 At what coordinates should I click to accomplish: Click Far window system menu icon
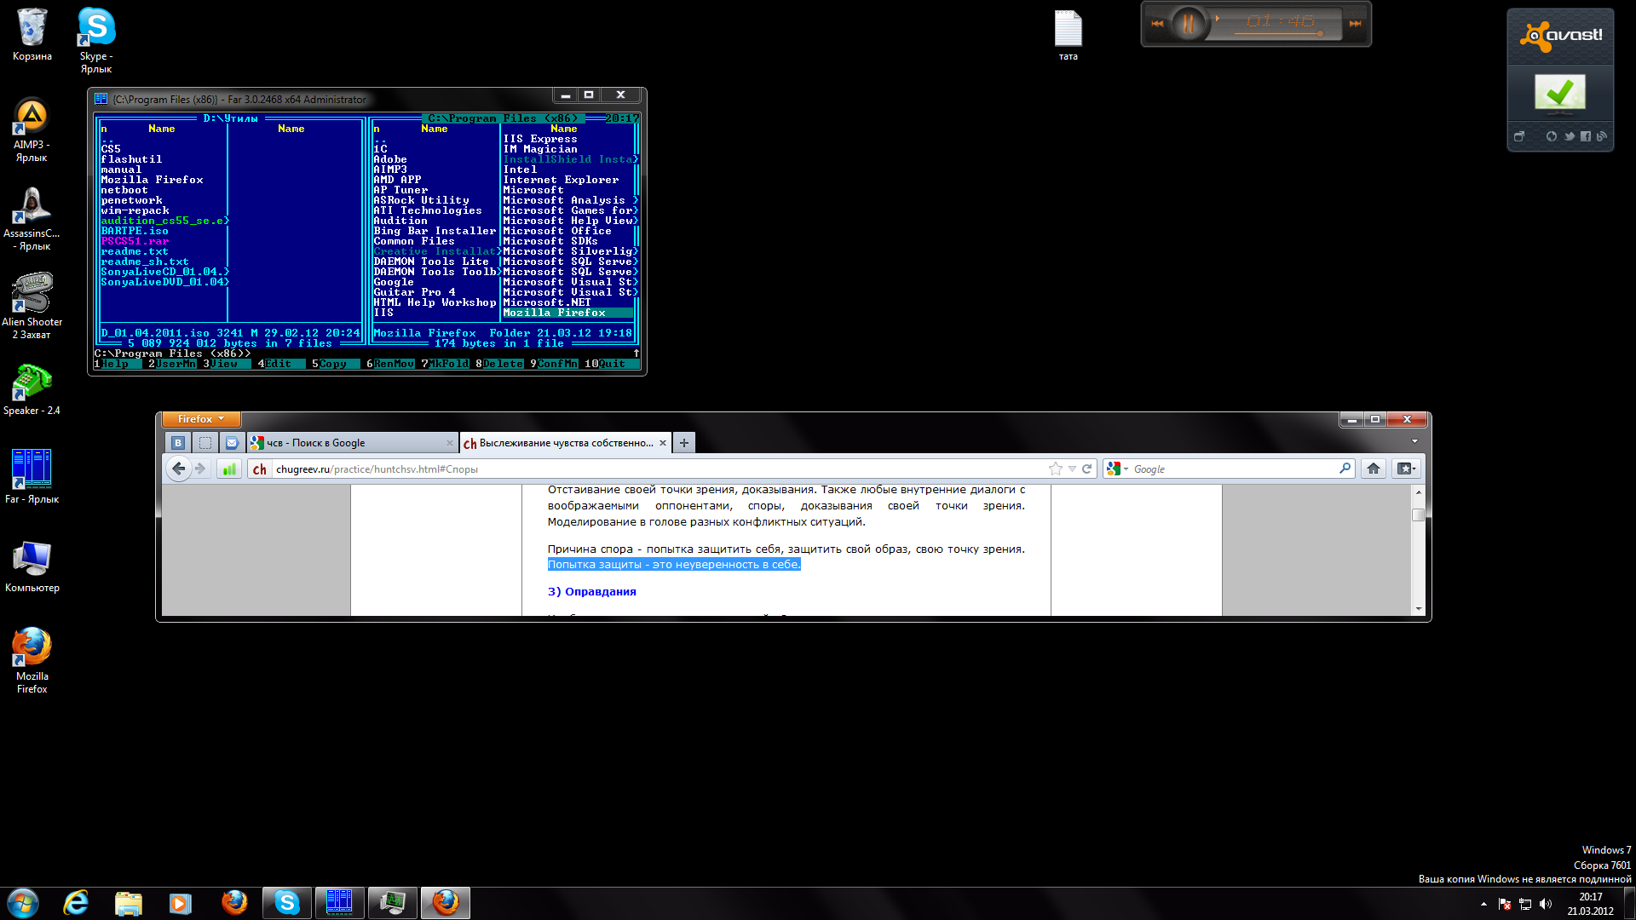tap(101, 99)
